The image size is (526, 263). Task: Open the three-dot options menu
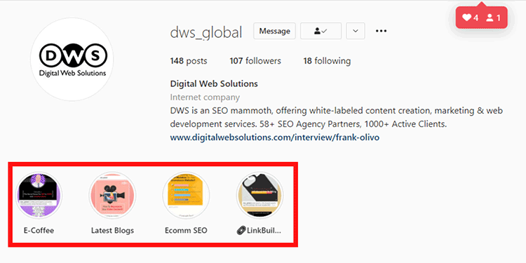[x=381, y=31]
